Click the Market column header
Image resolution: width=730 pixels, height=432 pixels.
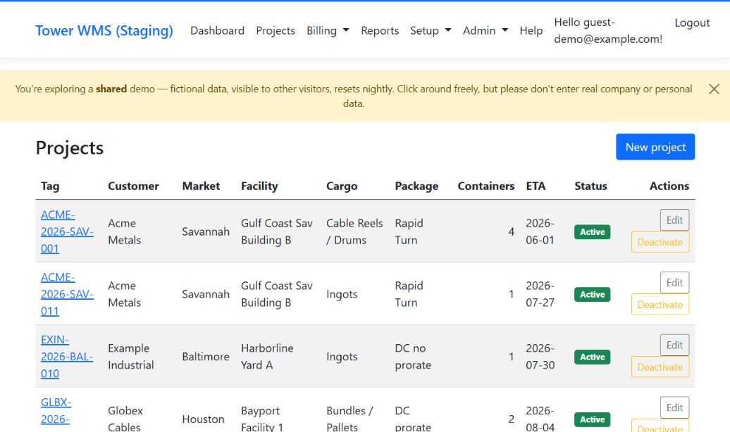[201, 186]
